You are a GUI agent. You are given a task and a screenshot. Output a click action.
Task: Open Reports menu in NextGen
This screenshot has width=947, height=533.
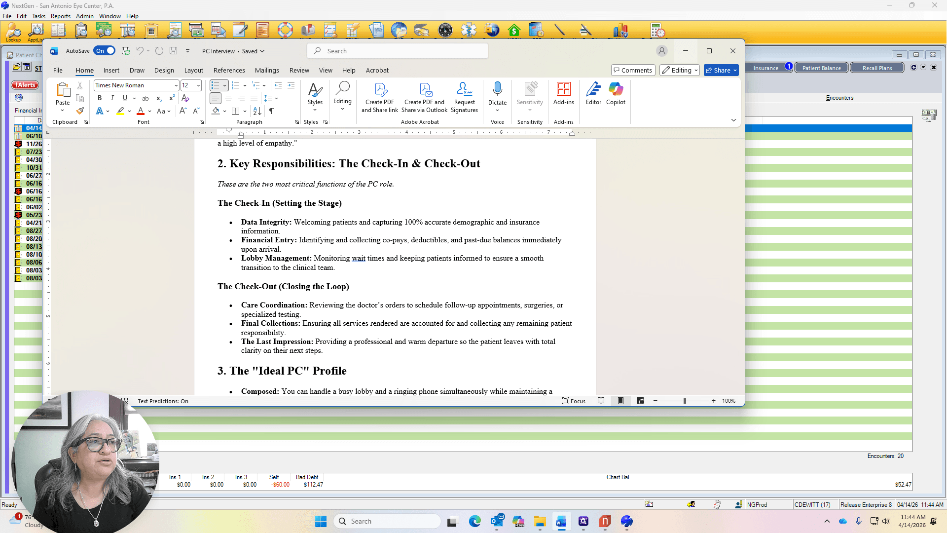coord(60,16)
